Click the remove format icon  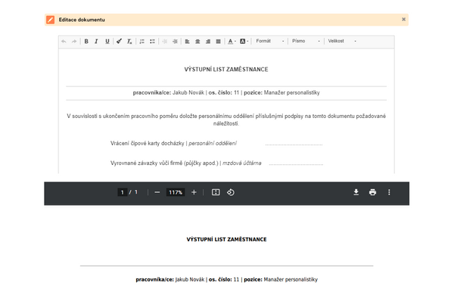coord(129,42)
